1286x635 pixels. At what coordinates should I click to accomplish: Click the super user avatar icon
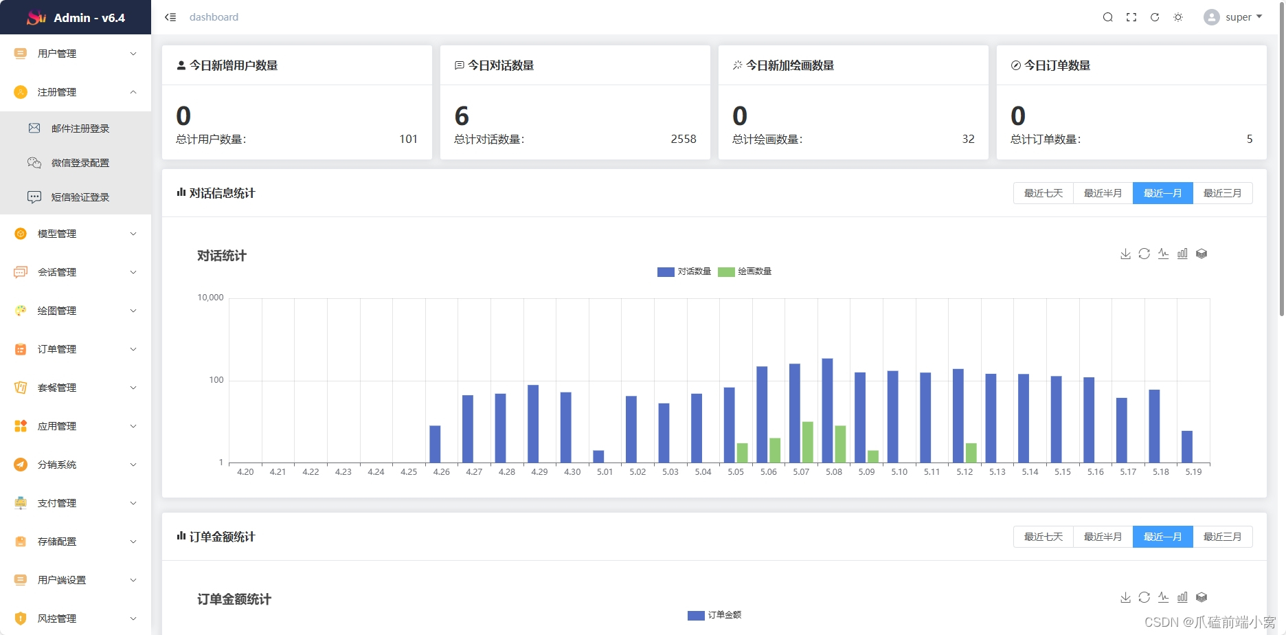1212,17
